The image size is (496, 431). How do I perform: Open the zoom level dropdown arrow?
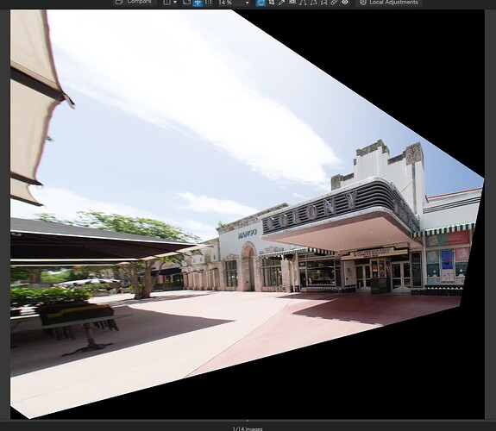[248, 3]
